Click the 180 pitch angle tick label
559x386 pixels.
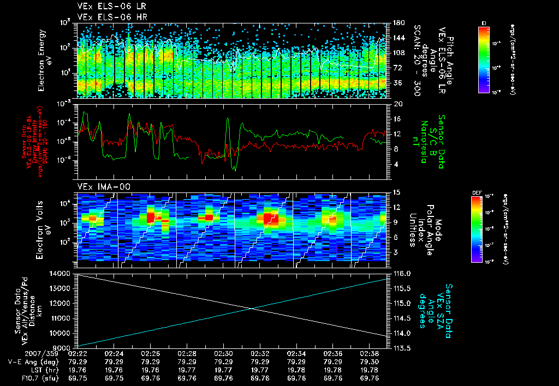tap(399, 23)
